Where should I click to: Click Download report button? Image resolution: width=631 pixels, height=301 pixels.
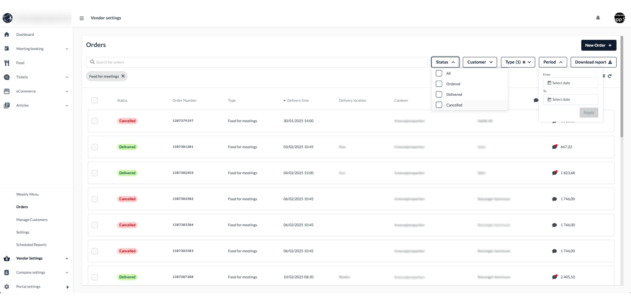pos(593,62)
